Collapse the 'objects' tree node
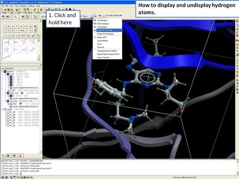 2,71
